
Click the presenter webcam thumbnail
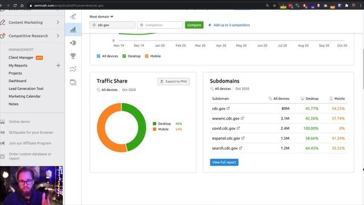[31, 186]
